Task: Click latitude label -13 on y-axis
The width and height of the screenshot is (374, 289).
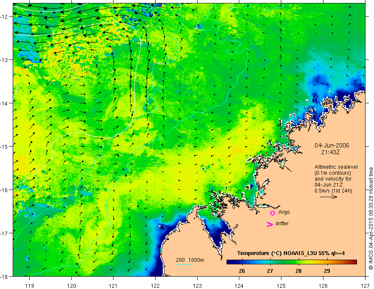Action: (x=4, y=60)
